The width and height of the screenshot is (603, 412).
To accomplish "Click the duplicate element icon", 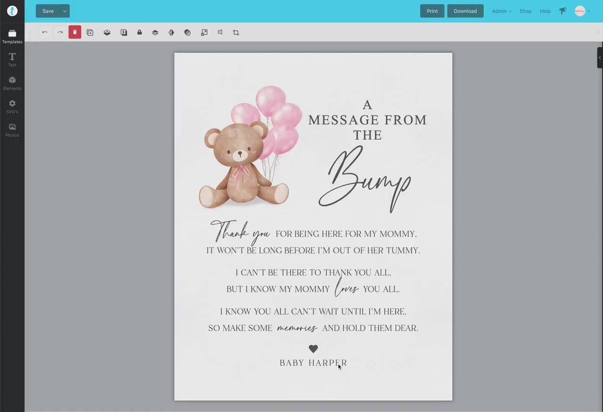I will [90, 33].
